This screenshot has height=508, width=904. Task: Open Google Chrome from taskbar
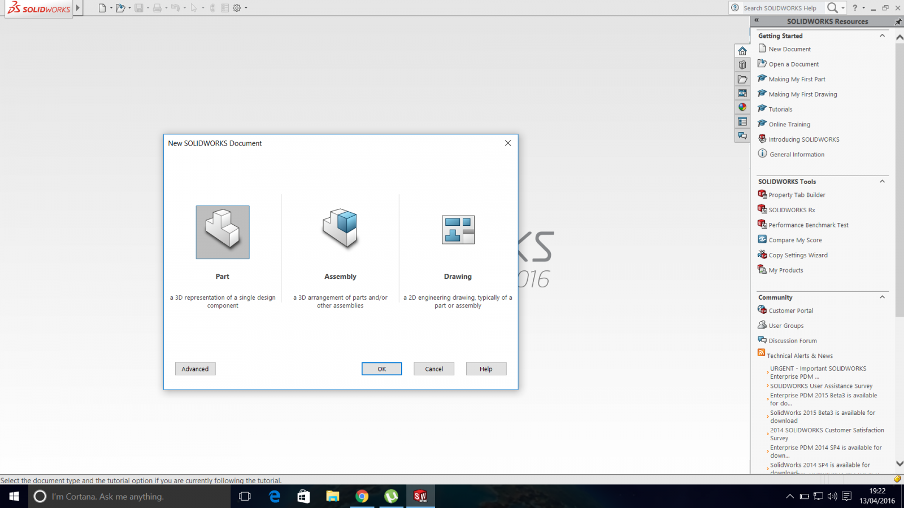pos(362,496)
